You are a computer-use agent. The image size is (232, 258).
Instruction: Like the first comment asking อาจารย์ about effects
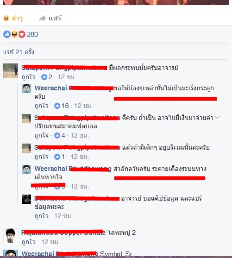[29, 77]
